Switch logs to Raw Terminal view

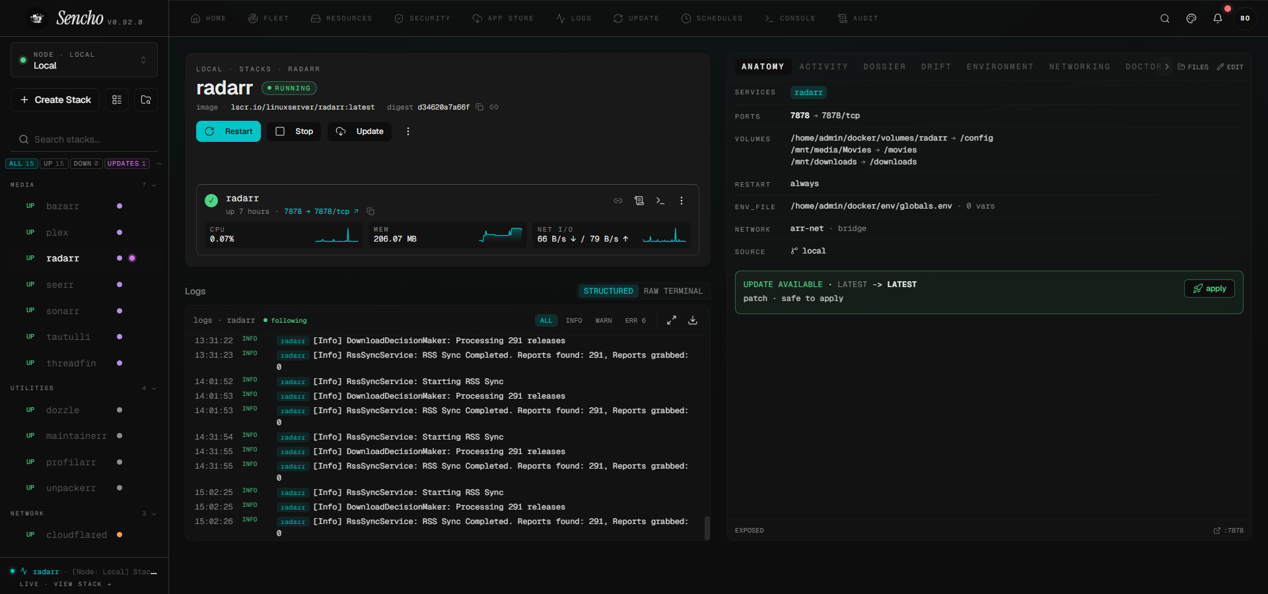pos(673,291)
